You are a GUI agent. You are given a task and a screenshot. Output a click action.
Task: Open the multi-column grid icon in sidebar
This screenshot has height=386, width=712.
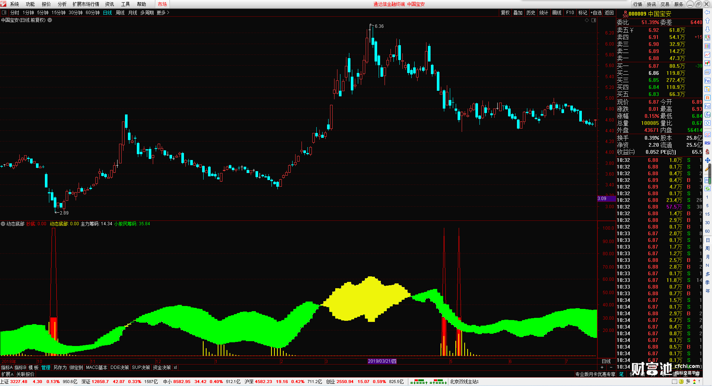pos(707,46)
